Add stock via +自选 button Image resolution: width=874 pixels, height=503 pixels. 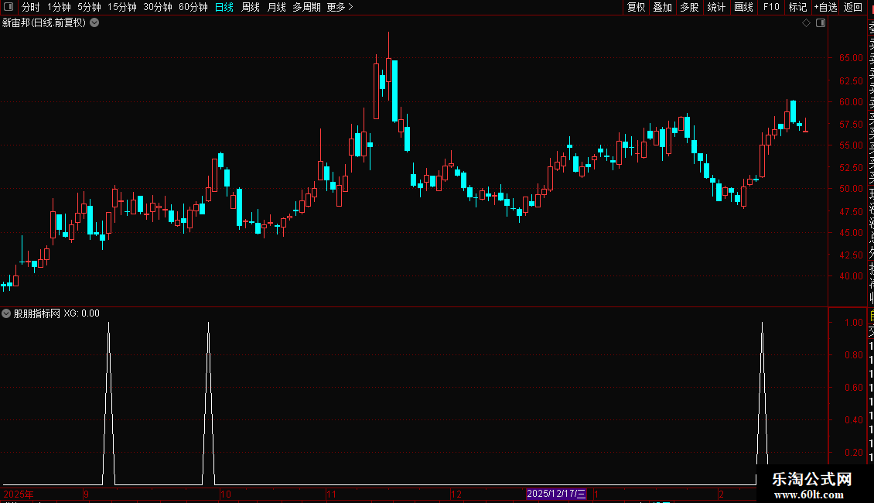point(825,7)
